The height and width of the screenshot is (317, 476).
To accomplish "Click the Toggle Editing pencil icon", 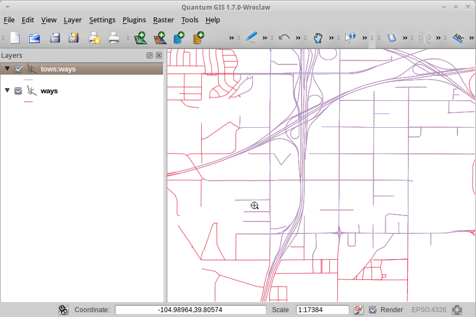I will (x=251, y=38).
